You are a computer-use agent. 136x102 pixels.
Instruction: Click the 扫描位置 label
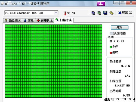115,81
